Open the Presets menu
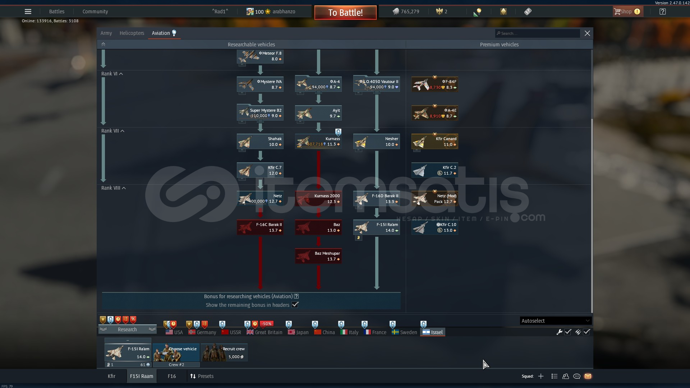Screen dimensions: 690x388 (202, 376)
